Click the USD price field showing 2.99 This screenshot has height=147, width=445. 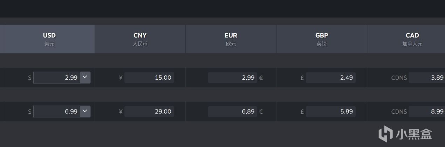(57, 78)
